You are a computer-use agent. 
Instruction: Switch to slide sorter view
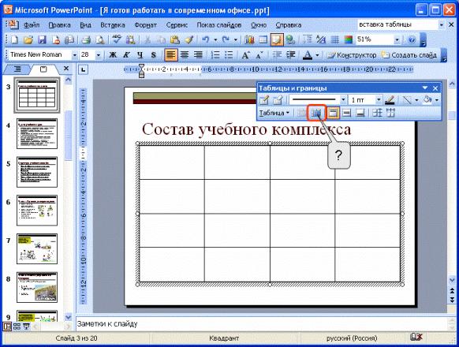click(17, 326)
